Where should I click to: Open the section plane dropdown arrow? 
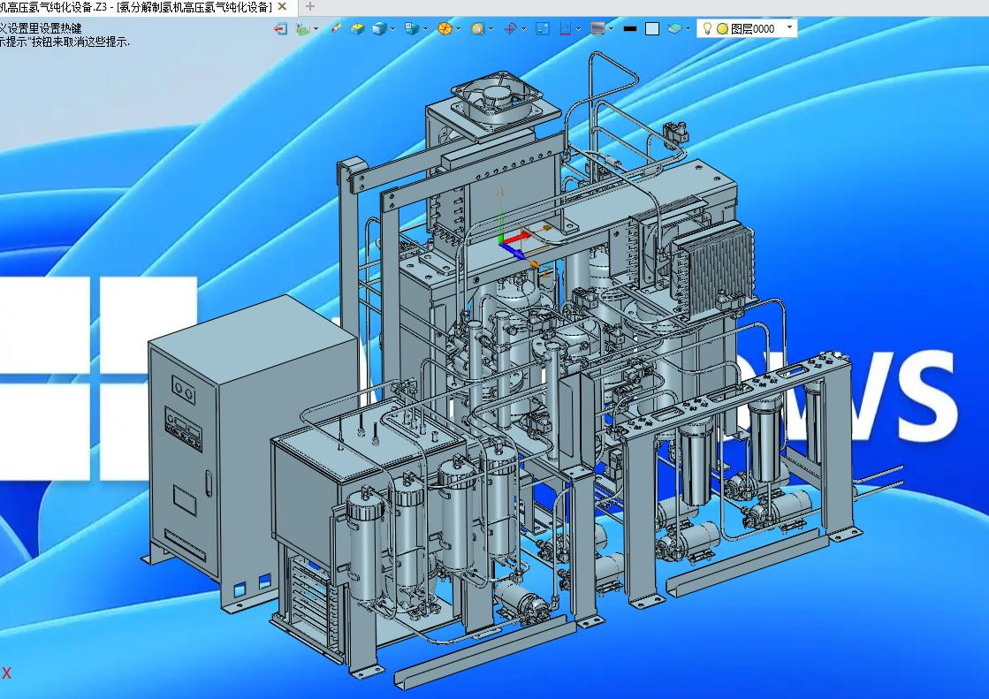[x=578, y=28]
